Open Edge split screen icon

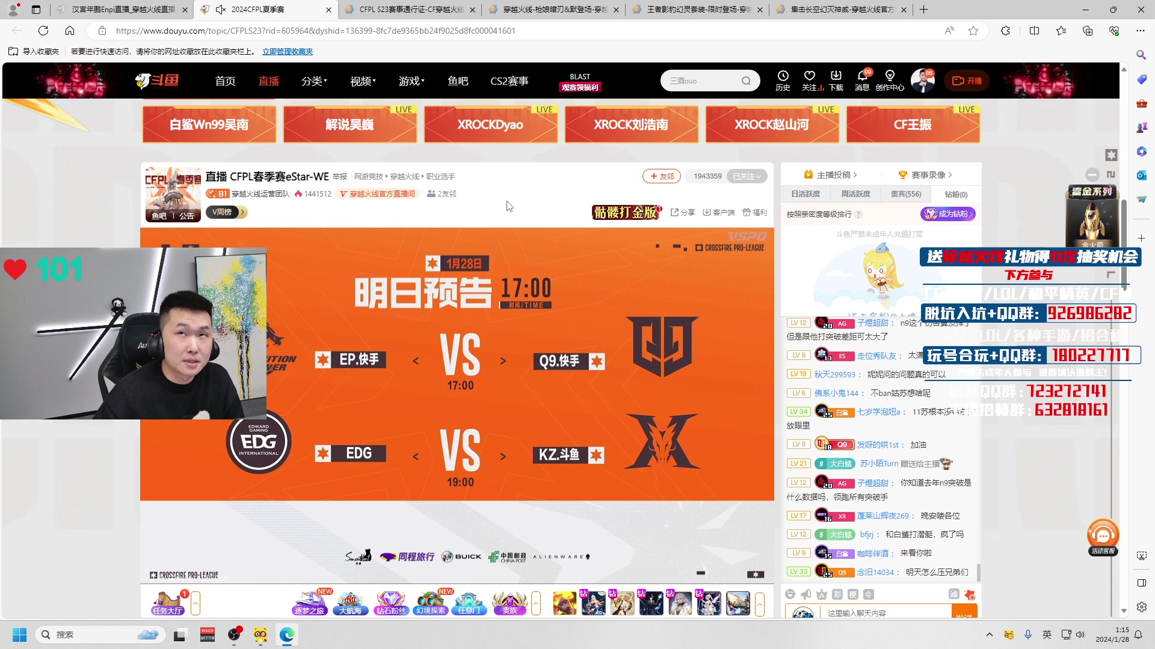tap(1034, 31)
